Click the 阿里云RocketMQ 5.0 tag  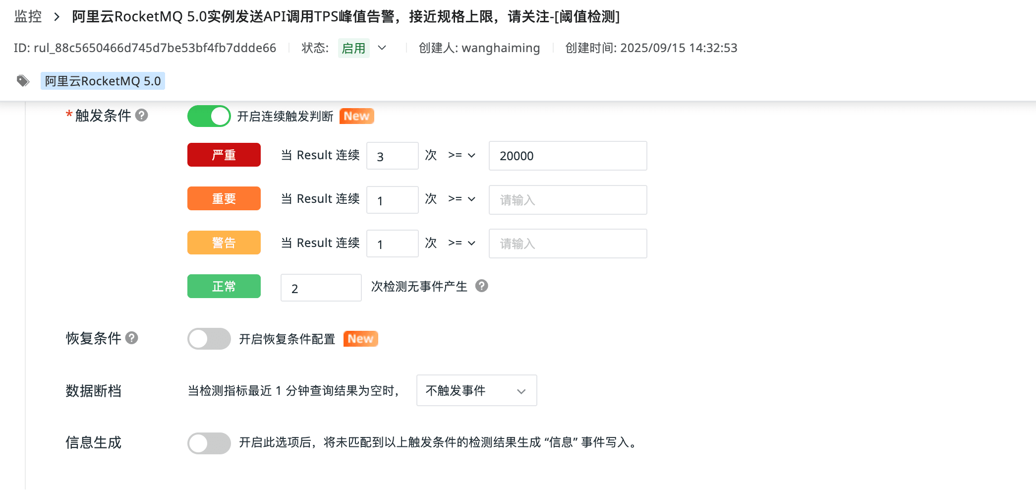103,81
